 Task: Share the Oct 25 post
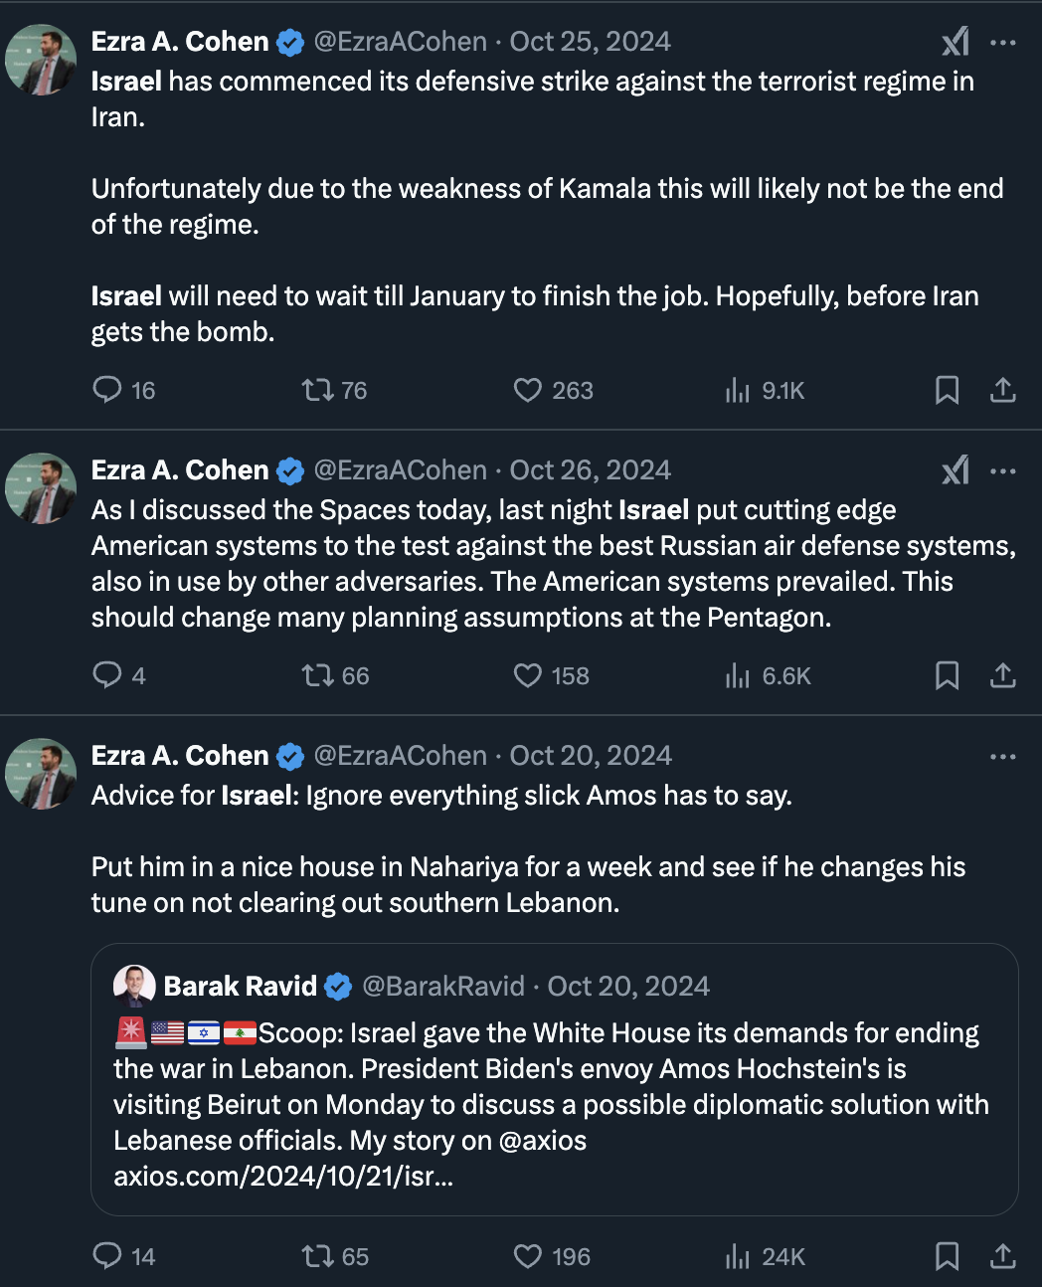(1002, 390)
